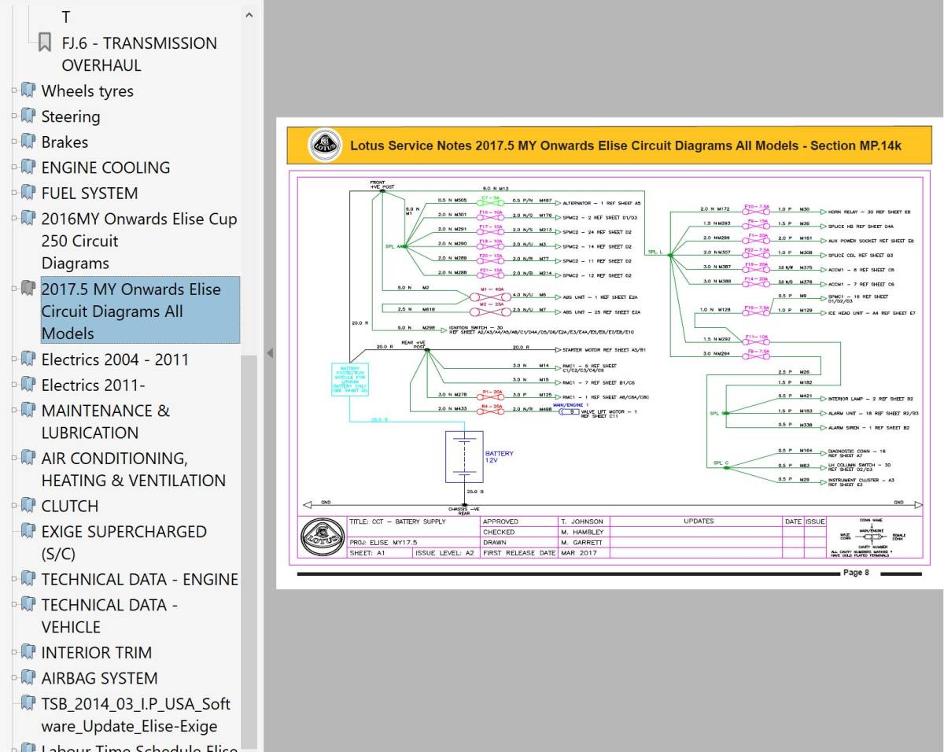The height and width of the screenshot is (752, 944).
Task: Click bookmark icon beside MAINTENANCE & LUBRICATION
Action: click(28, 411)
